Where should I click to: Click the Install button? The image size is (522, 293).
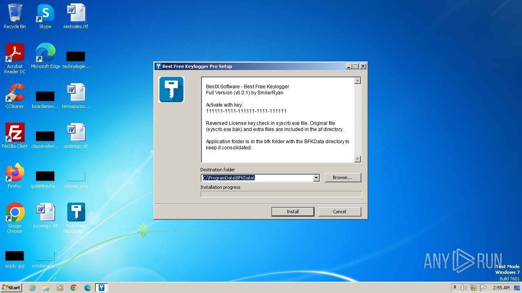pyautogui.click(x=293, y=212)
